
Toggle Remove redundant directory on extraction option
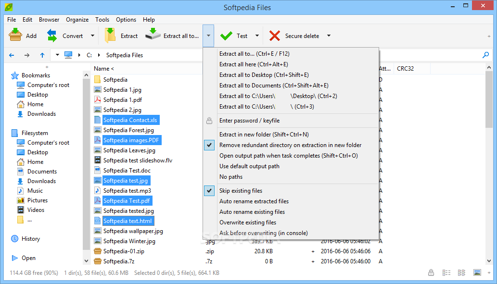290,145
